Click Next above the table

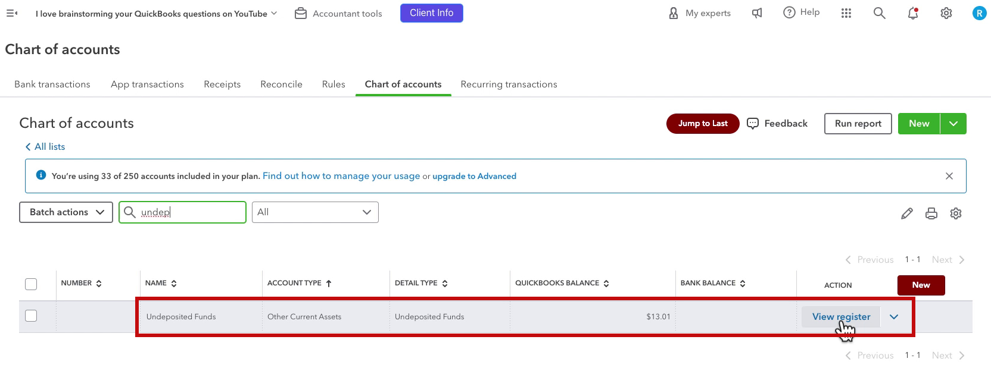pyautogui.click(x=948, y=260)
